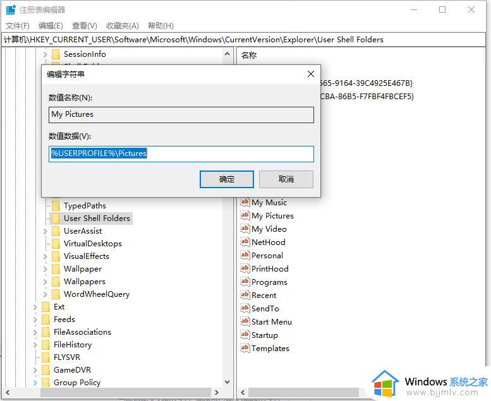Click tree pane horizontal scroll right arrow

coord(216,392)
